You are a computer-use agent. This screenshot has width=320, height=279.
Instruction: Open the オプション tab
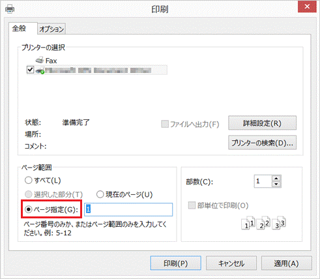51,29
